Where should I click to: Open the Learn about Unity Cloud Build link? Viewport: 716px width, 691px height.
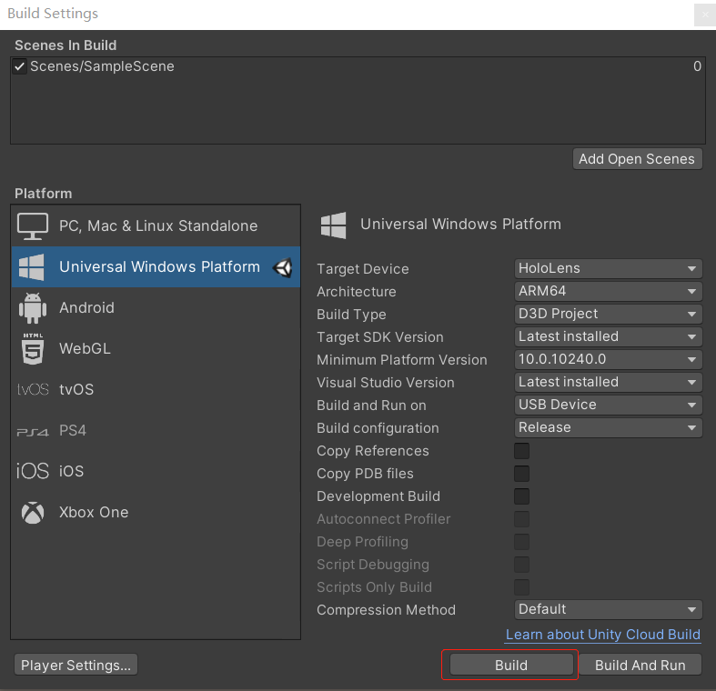click(x=602, y=634)
